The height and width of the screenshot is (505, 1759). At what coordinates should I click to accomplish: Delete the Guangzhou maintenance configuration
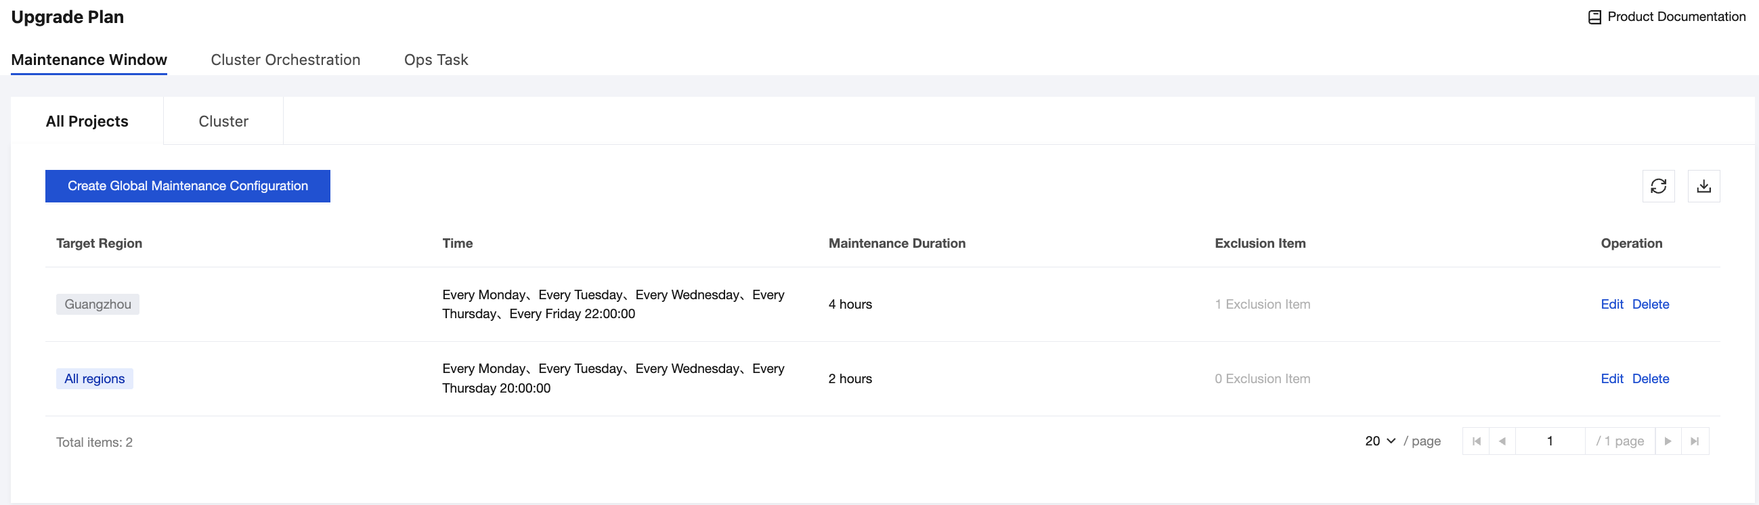pos(1651,305)
